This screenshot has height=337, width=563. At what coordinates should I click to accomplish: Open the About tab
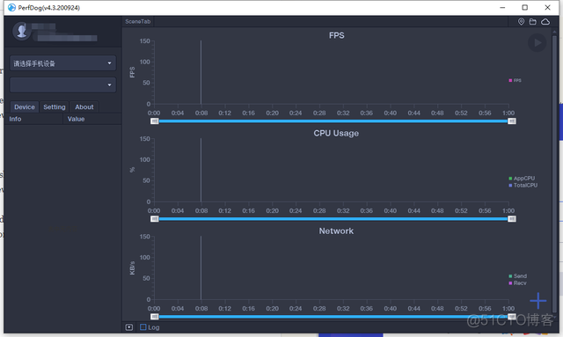click(84, 107)
